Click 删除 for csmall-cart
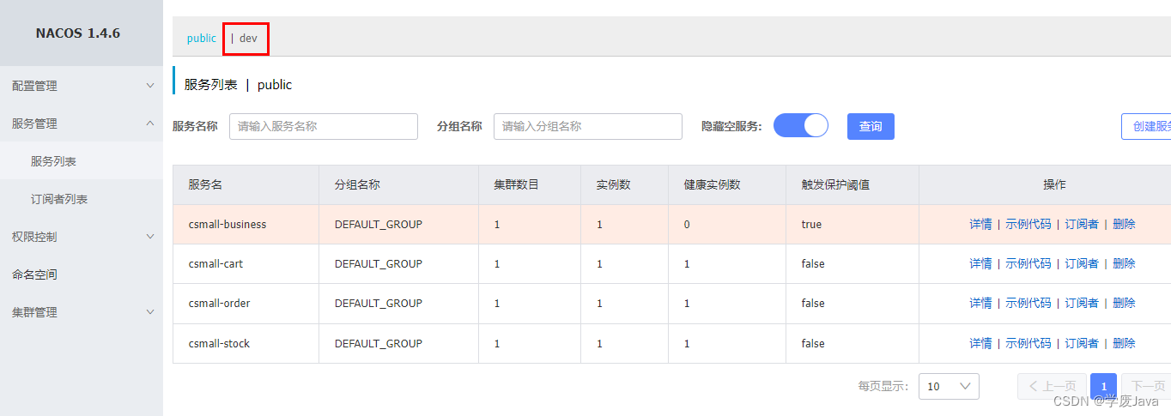 point(1124,263)
